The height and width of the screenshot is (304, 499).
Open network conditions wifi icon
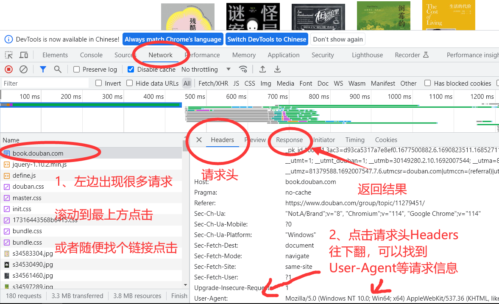(243, 70)
